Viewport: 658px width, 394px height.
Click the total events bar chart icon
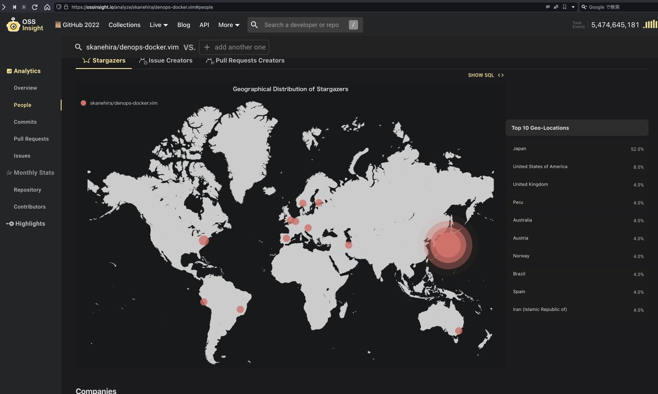click(x=650, y=24)
